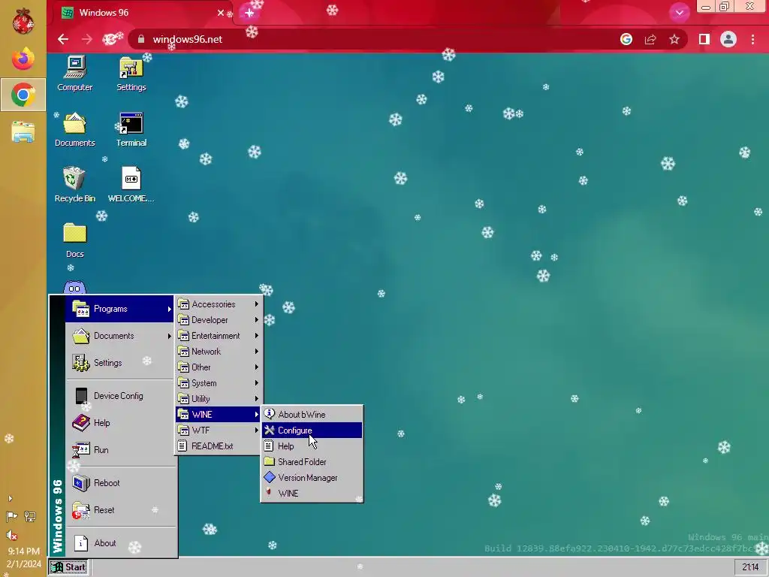Click the share page icon
This screenshot has height=577, width=769.
pyautogui.click(x=650, y=39)
